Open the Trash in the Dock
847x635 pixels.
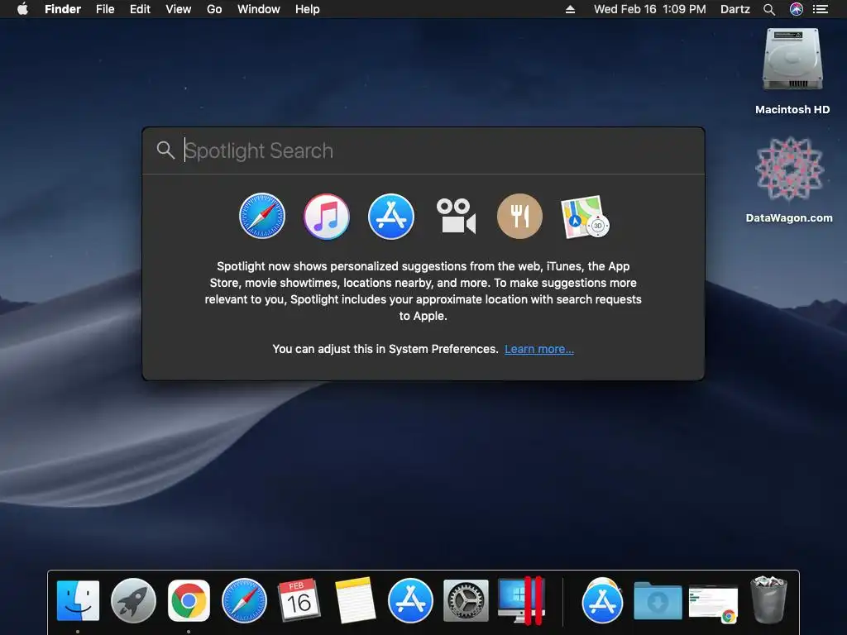[768, 599]
